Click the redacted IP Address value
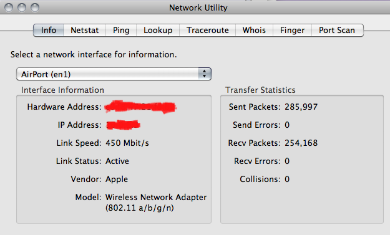 (124, 125)
